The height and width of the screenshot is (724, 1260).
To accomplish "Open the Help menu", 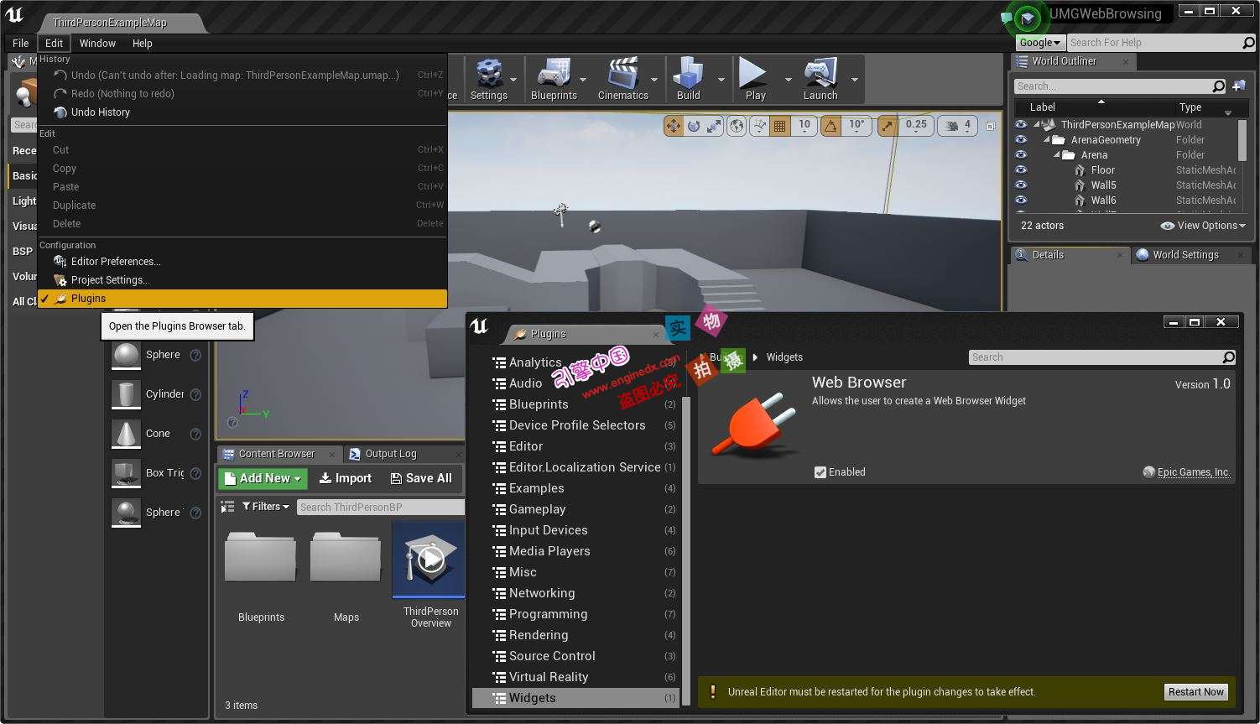I will (143, 43).
